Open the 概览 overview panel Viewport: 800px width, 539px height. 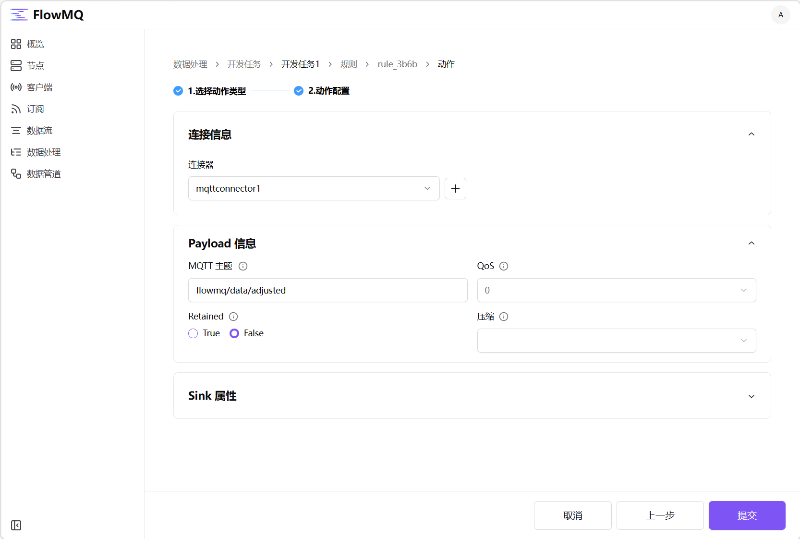[x=36, y=44]
